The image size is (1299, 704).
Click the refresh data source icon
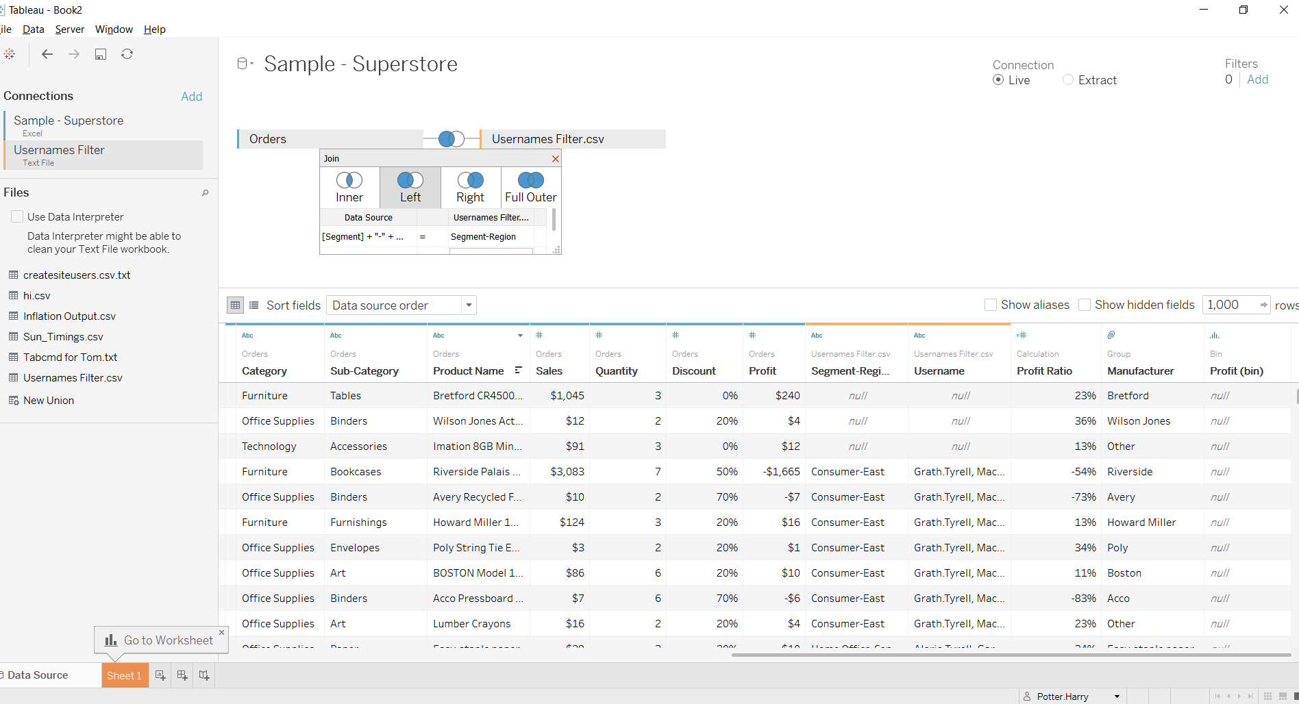point(127,54)
